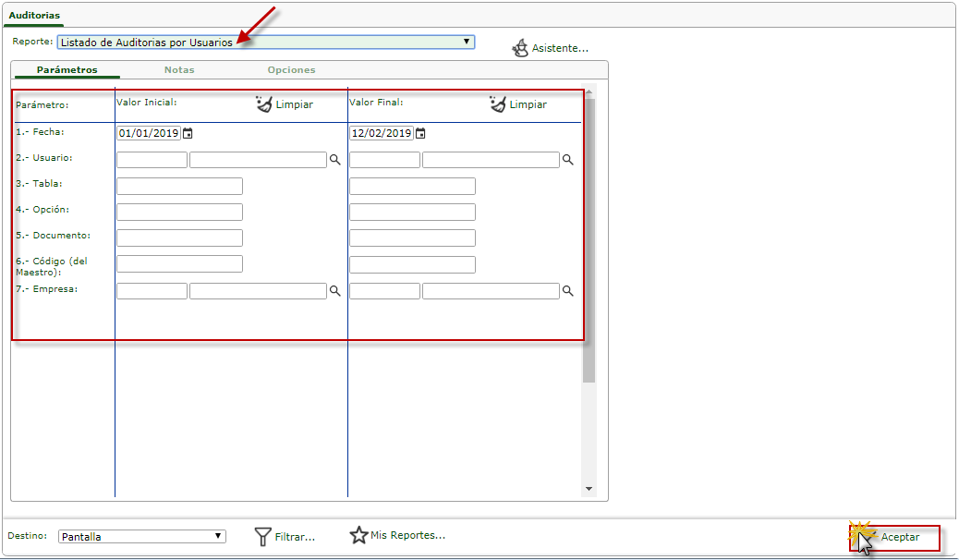Click the "1.- Fecha:" label
Screen dimensions: 959x560
(x=40, y=132)
